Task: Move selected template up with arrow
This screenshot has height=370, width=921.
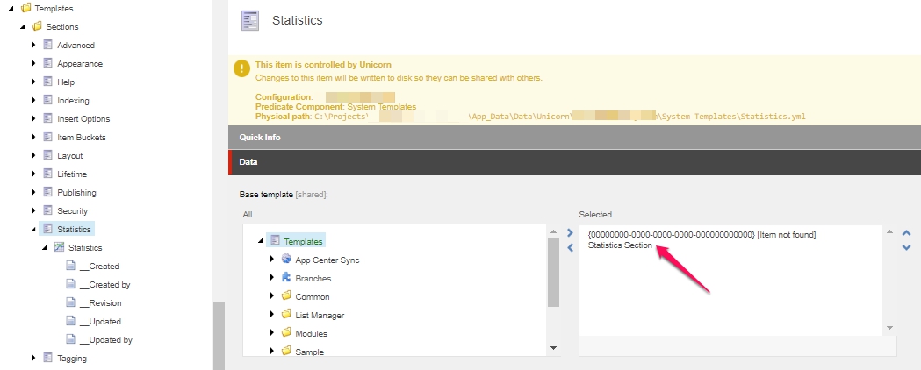Action: (907, 233)
